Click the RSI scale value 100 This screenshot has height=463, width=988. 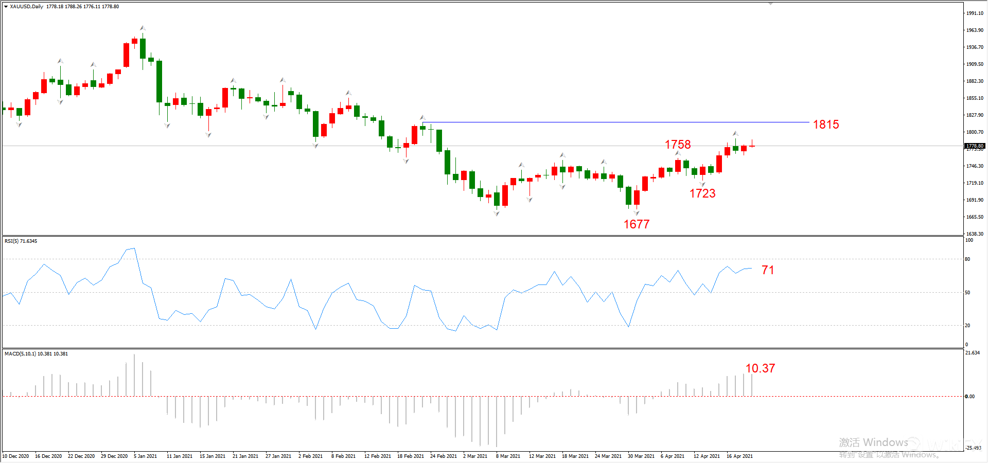coord(969,240)
